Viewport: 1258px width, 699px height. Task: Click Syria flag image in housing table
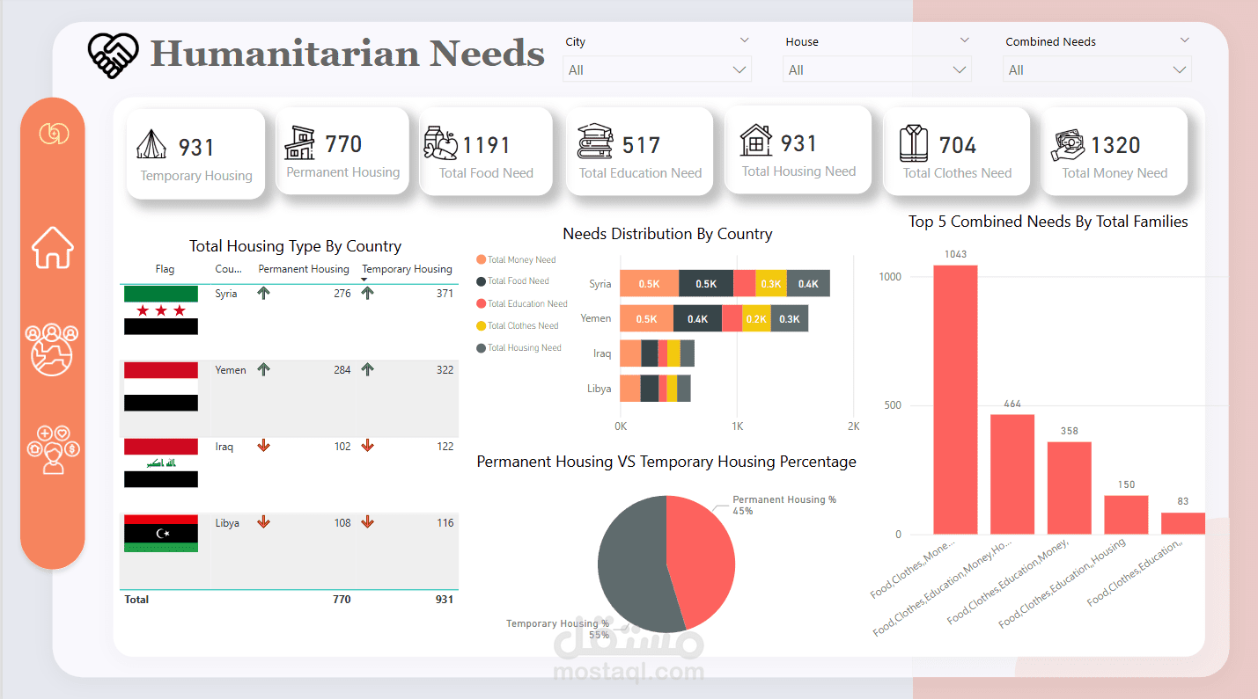point(161,310)
